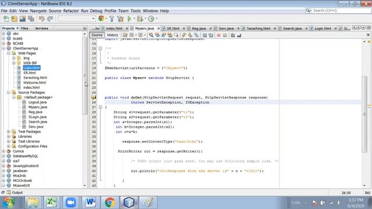The width and height of the screenshot is (372, 209).
Task: Click the Chrome browser run icon
Action: 101,19
